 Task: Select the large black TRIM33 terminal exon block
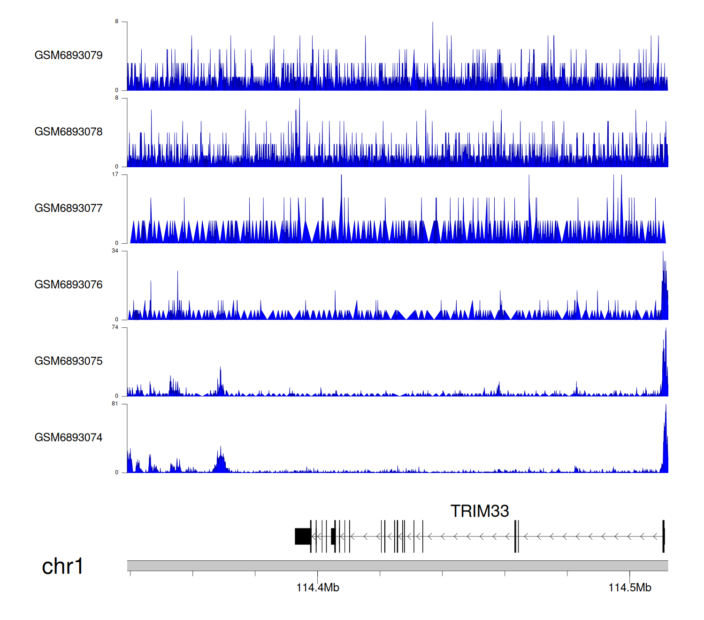tap(303, 536)
